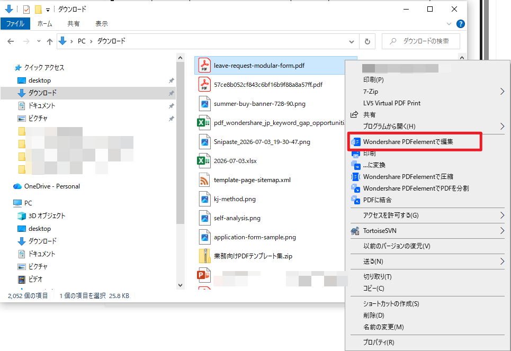The image size is (511, 351).
Task: Choose 削除(D) from context menu
Action: click(374, 316)
